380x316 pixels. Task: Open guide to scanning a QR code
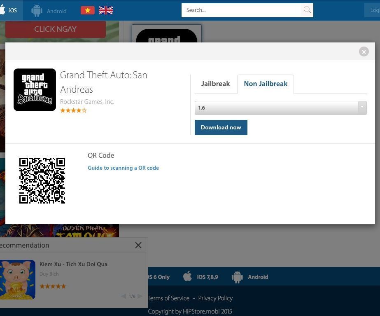click(x=123, y=168)
